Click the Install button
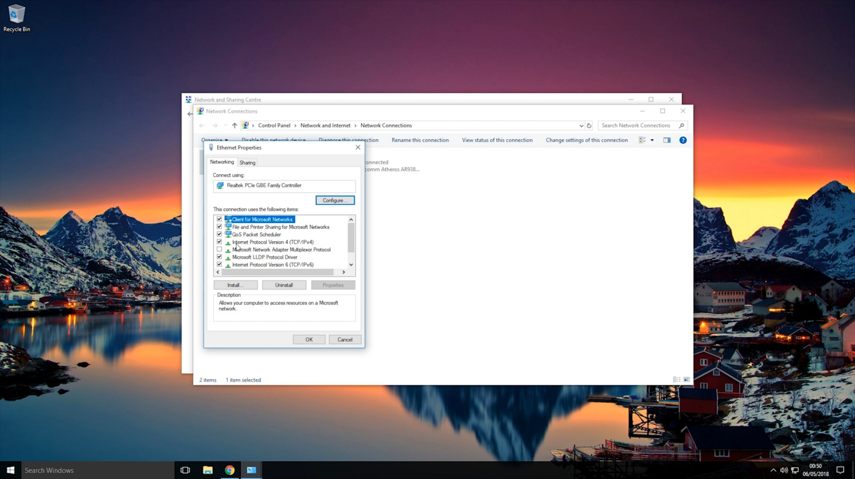Viewport: 855px width, 479px height. pyautogui.click(x=235, y=285)
